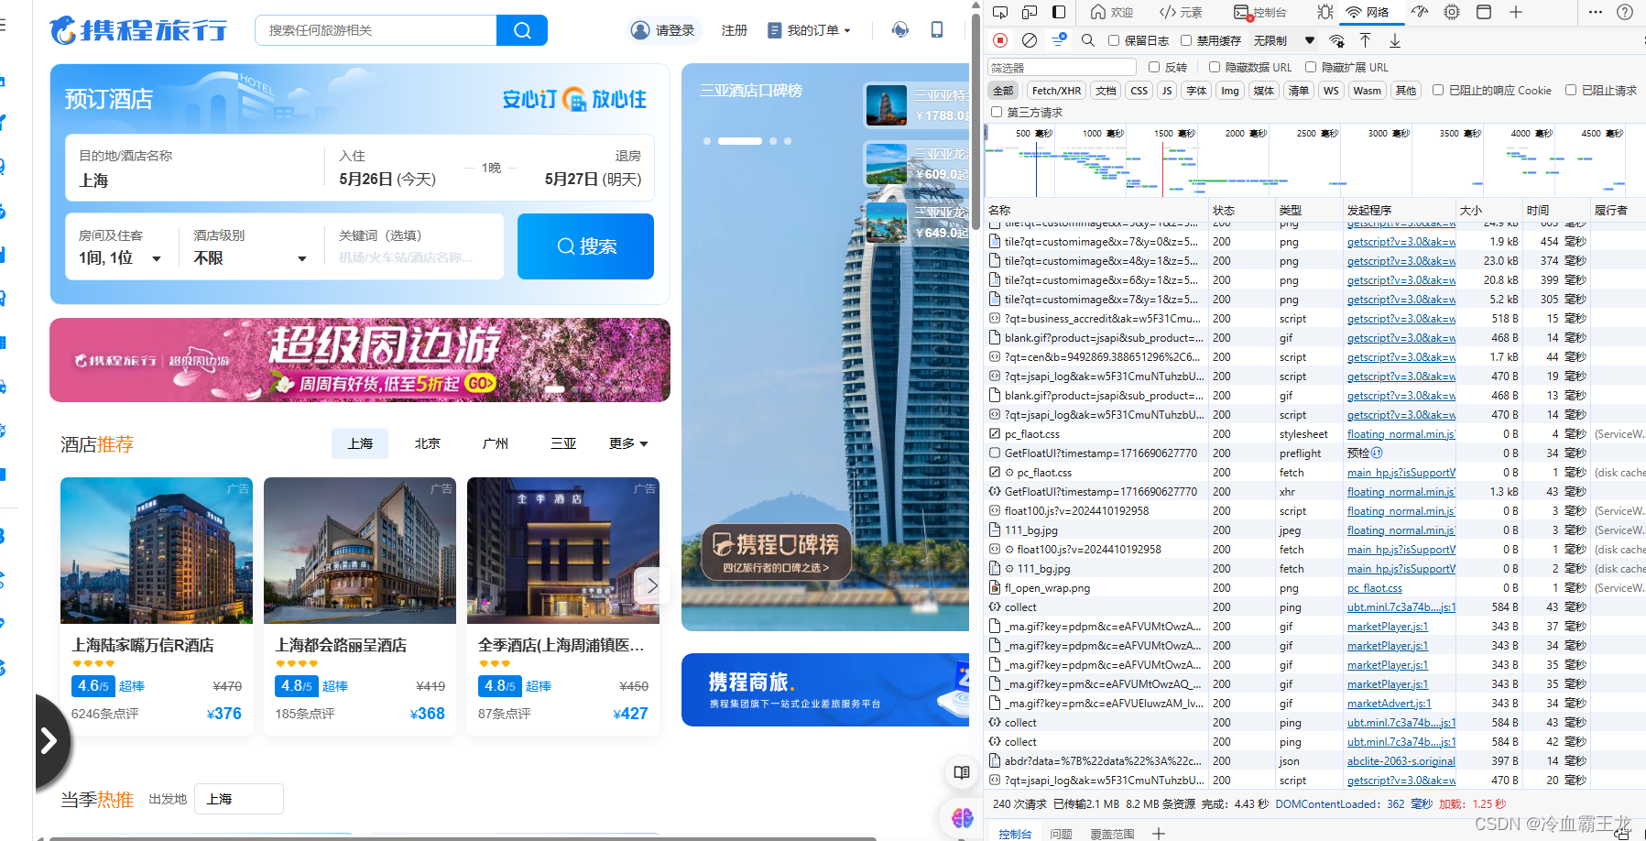The height and width of the screenshot is (841, 1646).
Task: Filter requests by Fetch/XHR
Action: click(x=1056, y=90)
